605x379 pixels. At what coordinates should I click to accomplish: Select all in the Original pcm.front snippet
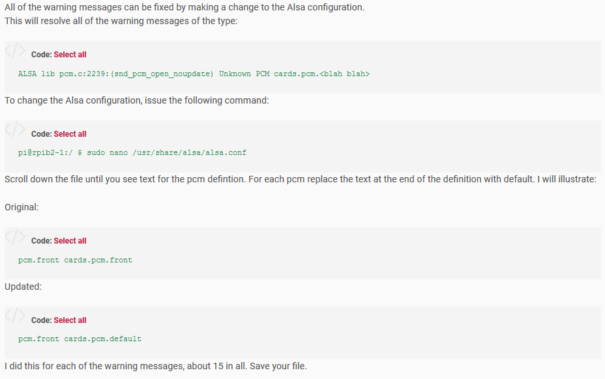(x=71, y=240)
